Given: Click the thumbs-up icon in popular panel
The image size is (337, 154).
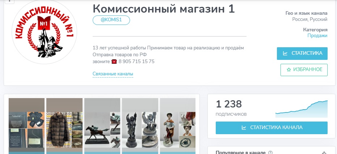Looking at the screenshot, I should click(x=324, y=153).
